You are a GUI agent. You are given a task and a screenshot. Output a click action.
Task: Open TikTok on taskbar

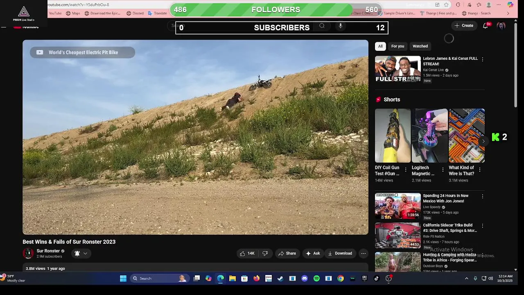click(377, 279)
